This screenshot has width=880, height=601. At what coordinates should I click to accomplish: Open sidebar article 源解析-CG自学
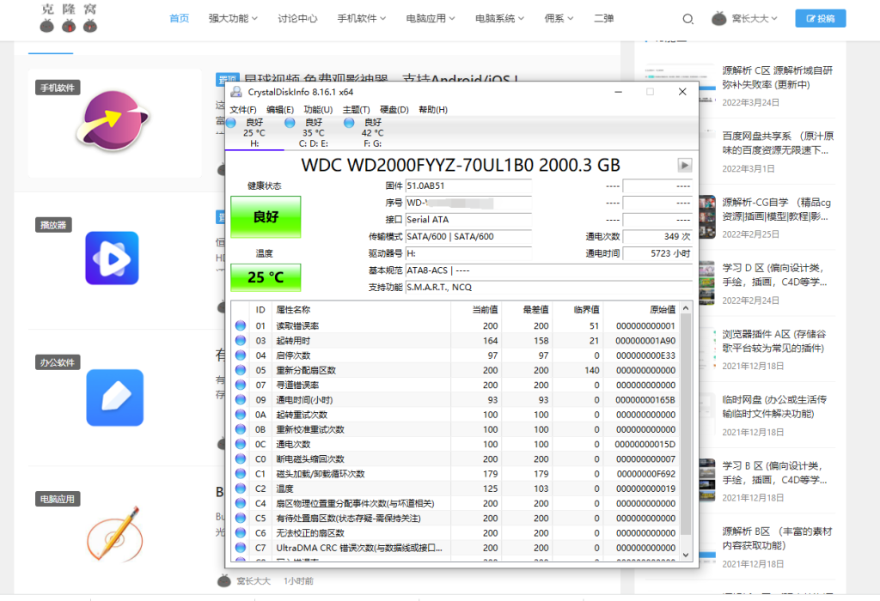(x=776, y=209)
